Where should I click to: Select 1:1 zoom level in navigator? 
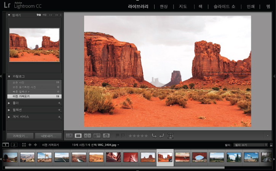51,15
